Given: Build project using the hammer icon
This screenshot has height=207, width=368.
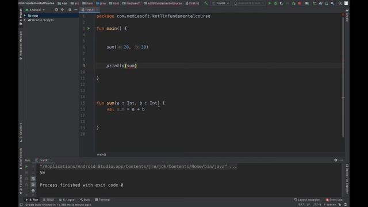Looking at the screenshot, I should coord(206,3).
